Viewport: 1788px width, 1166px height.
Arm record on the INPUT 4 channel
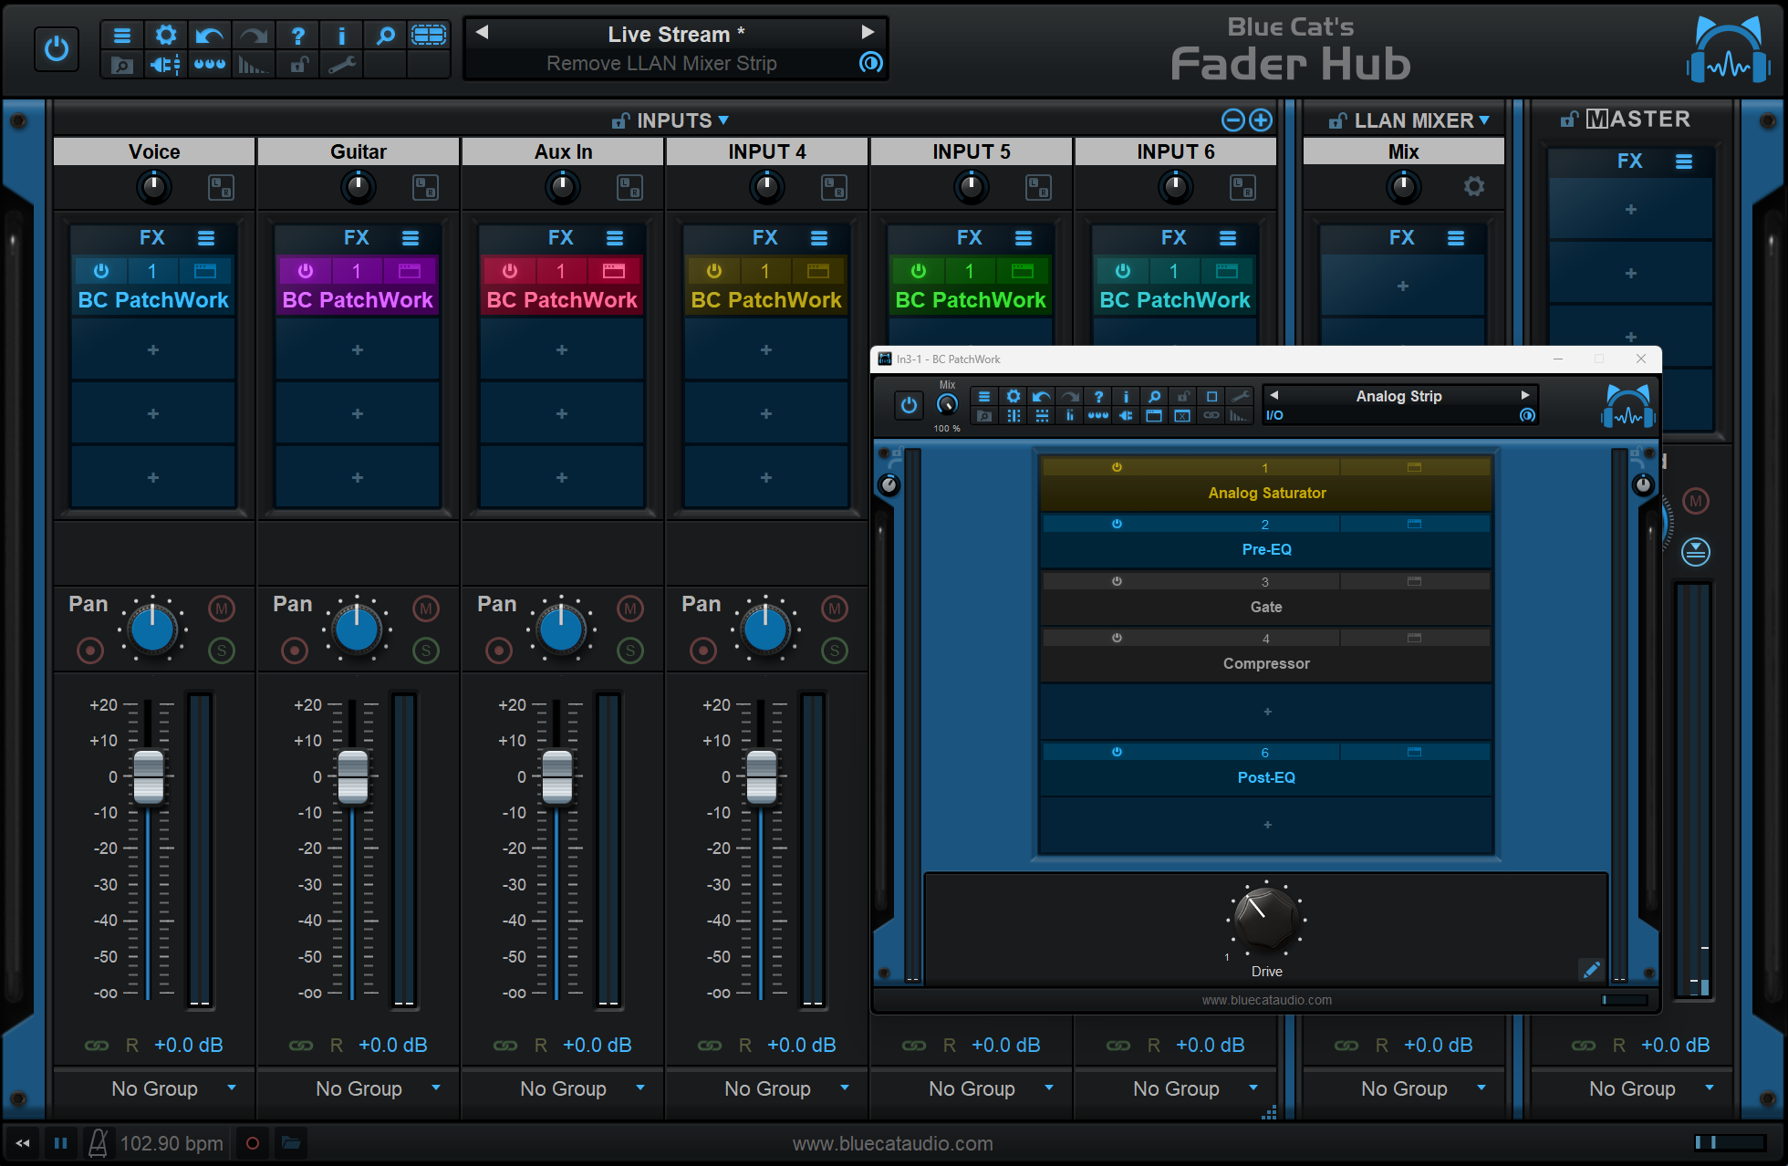point(703,651)
